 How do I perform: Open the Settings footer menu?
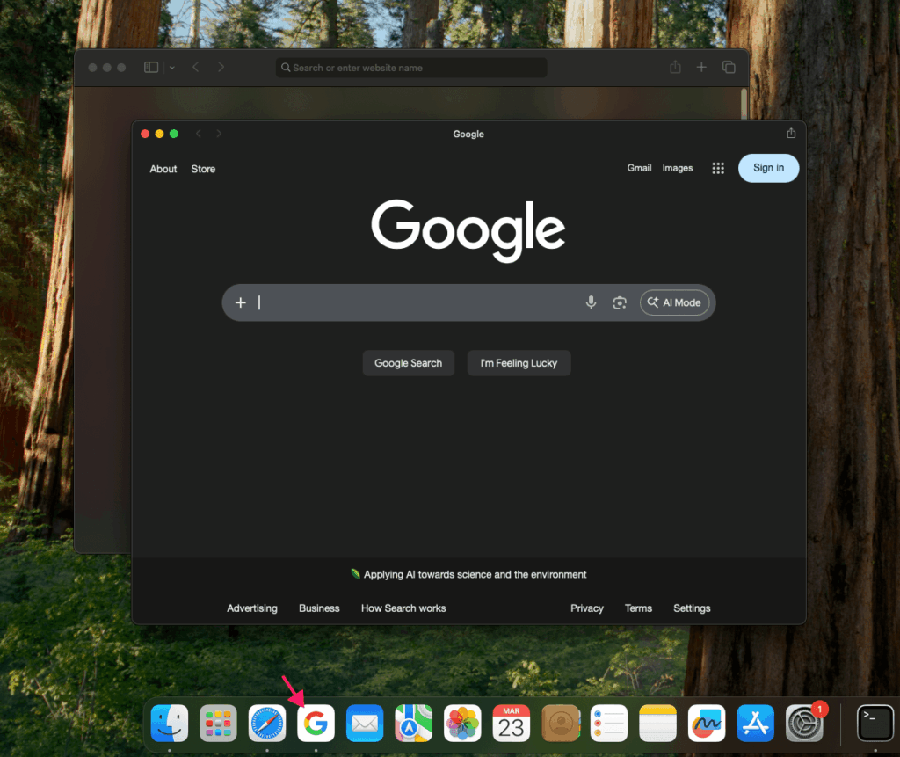click(x=692, y=608)
